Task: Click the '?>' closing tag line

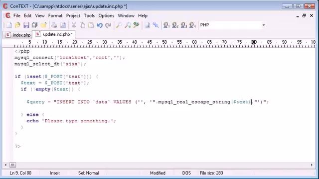Action: coord(17,146)
